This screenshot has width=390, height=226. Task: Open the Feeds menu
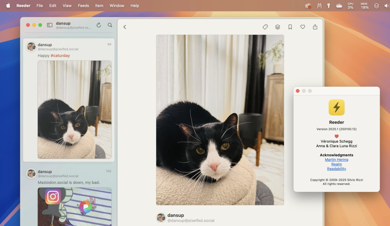pyautogui.click(x=83, y=6)
